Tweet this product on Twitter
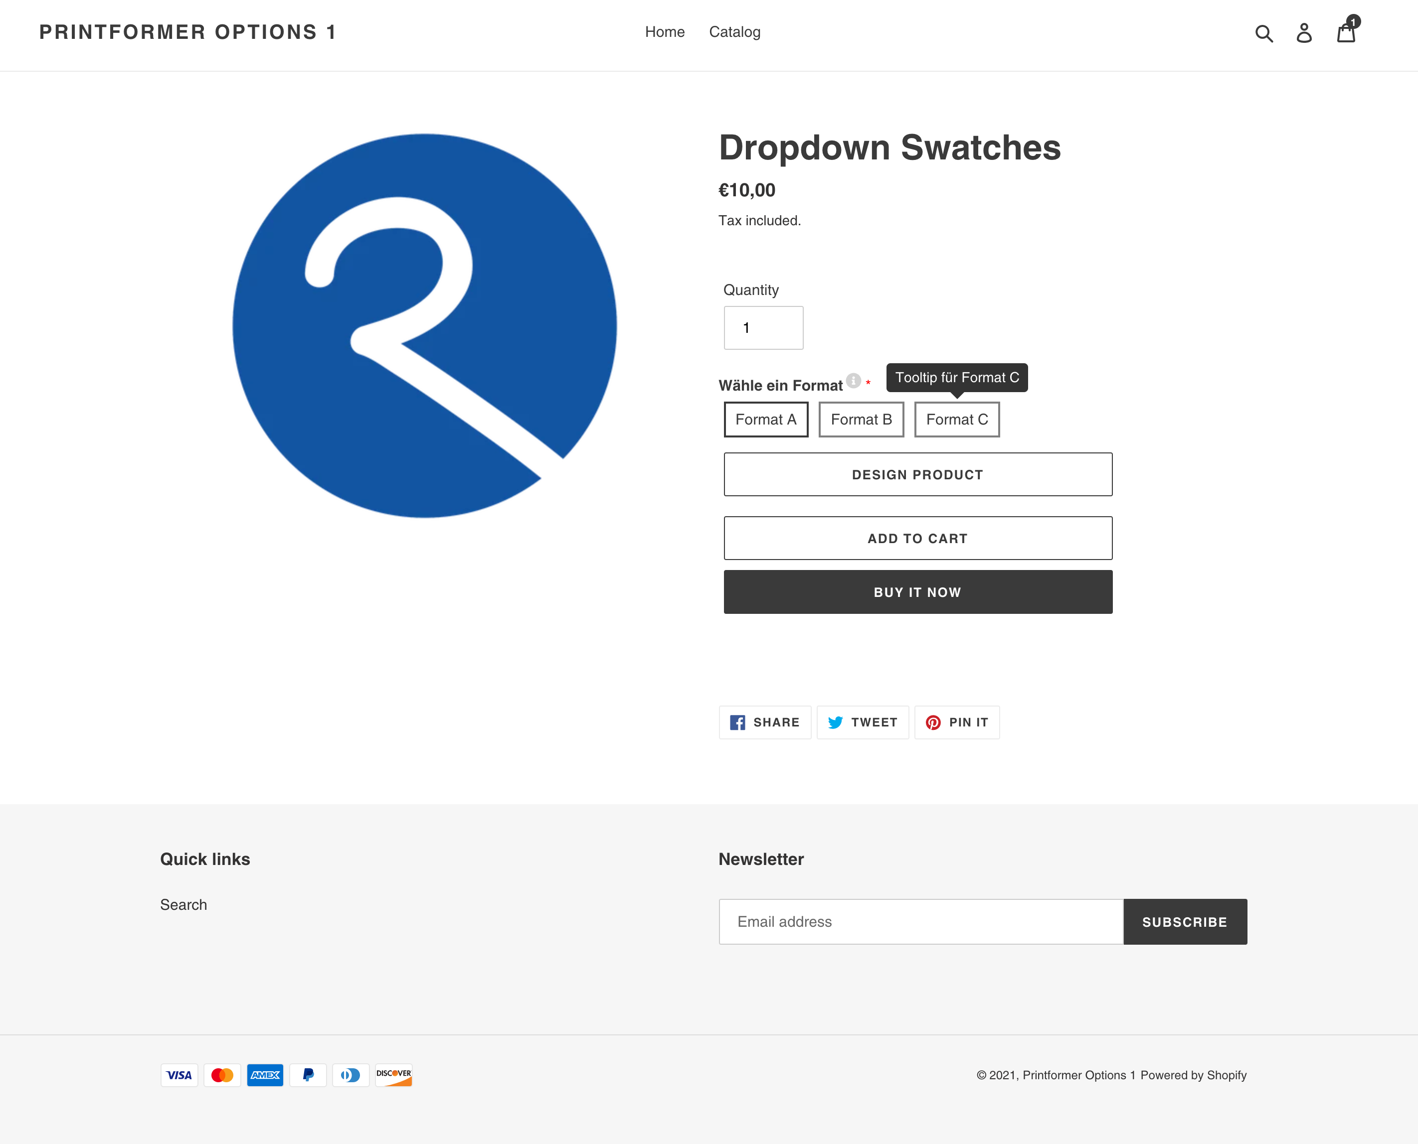The width and height of the screenshot is (1418, 1144). coord(862,722)
